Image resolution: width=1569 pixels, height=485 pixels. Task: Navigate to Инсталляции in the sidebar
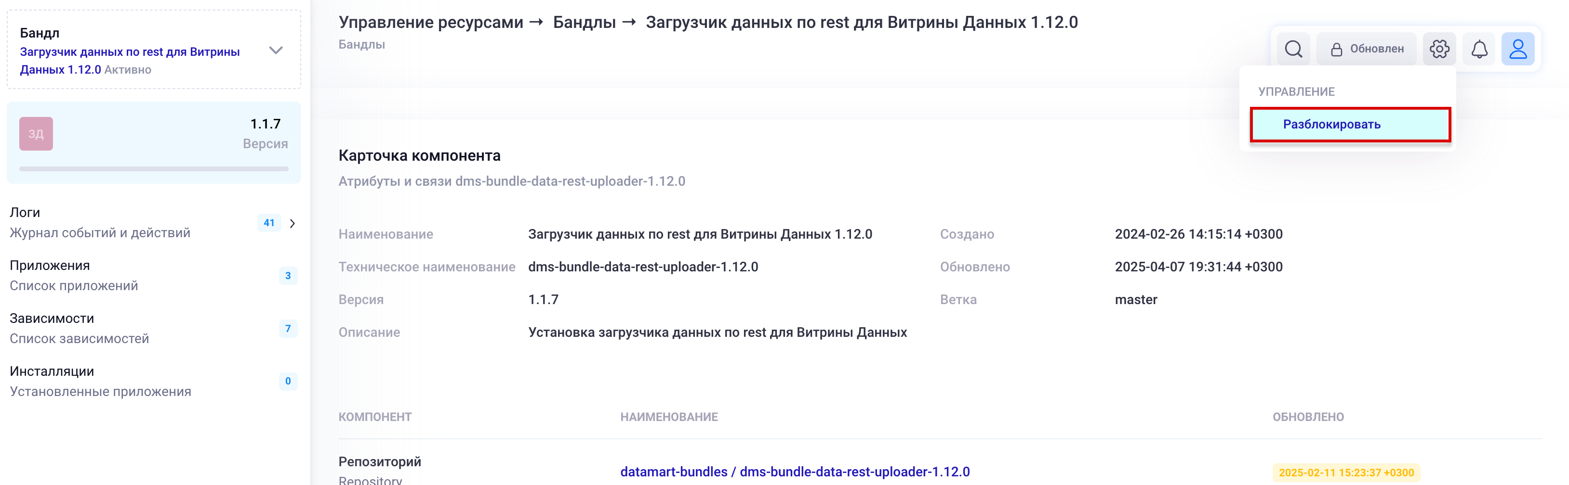(51, 371)
